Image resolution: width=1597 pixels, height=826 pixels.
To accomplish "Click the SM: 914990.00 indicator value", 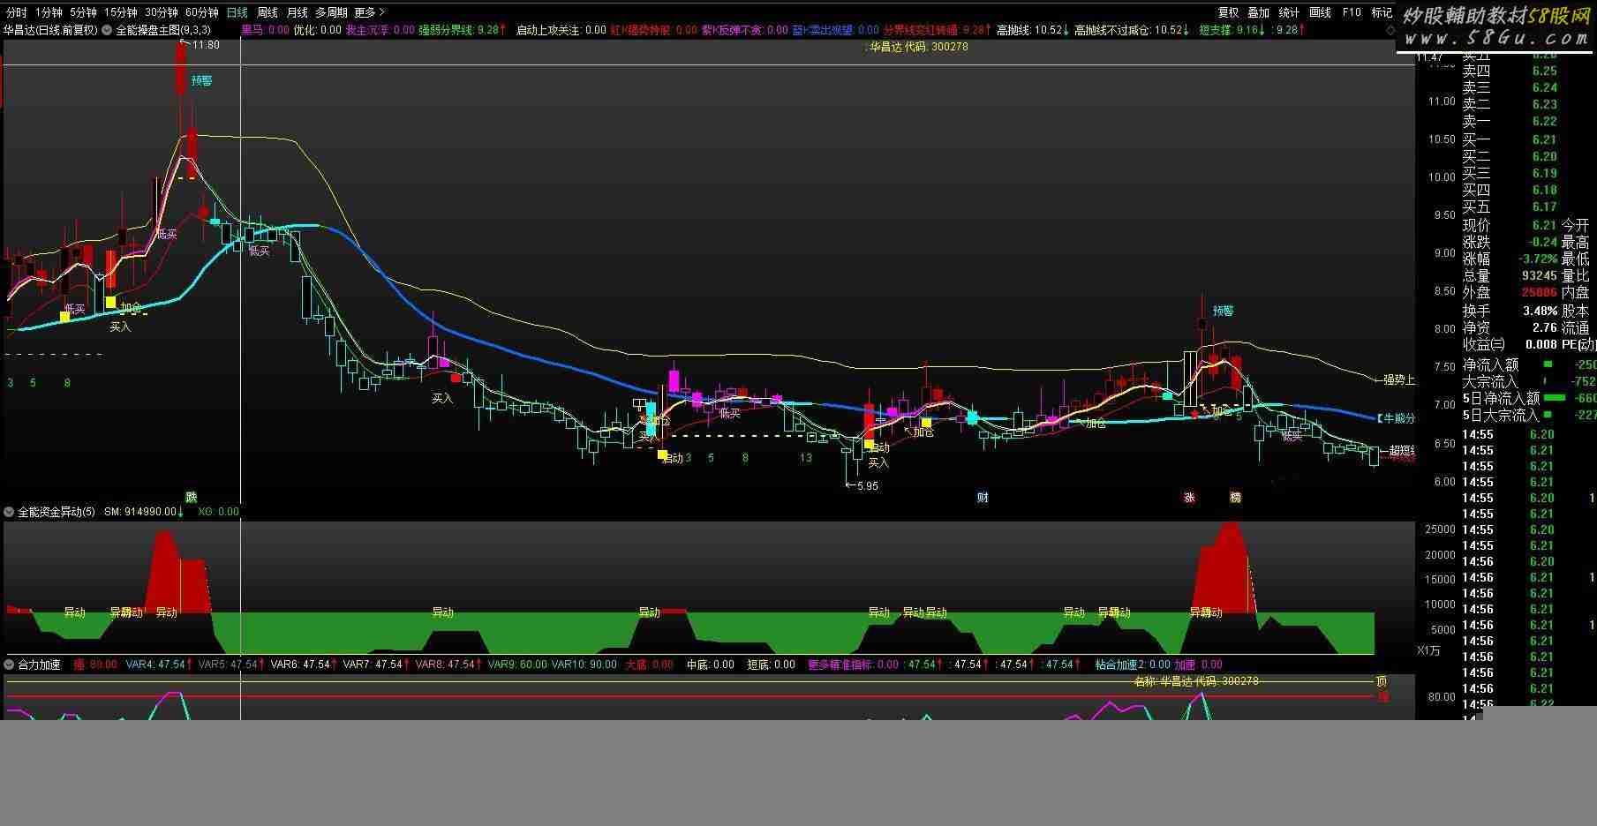I will tap(144, 512).
